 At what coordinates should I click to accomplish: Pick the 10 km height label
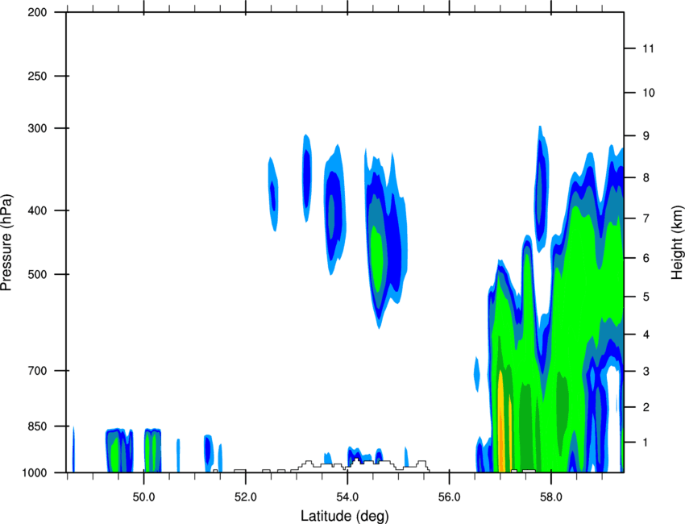[649, 93]
